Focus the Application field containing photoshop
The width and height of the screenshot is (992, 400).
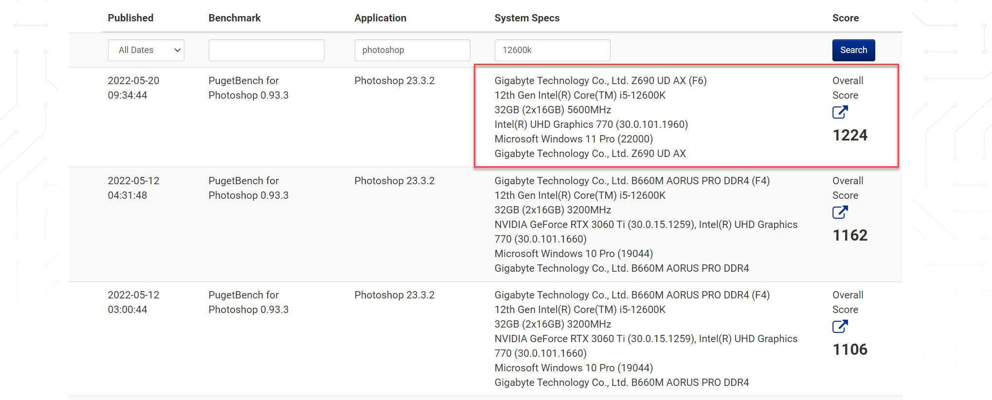click(412, 50)
